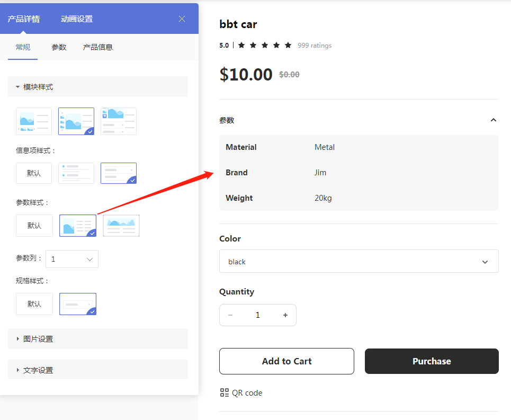Choose the second info item style icon
The image size is (511, 420).
[76, 173]
